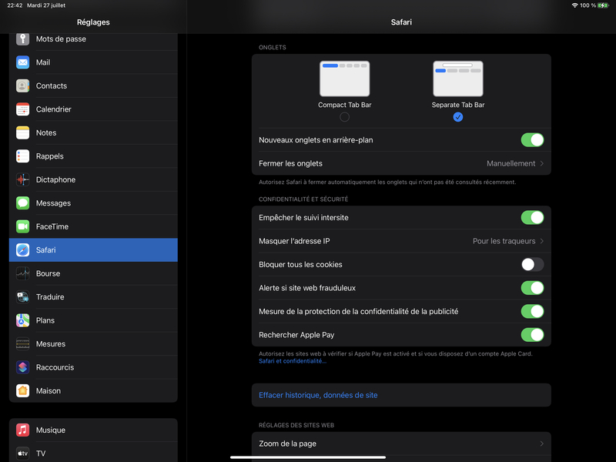Tap the Mesures row label
The width and height of the screenshot is (616, 462).
(51, 343)
